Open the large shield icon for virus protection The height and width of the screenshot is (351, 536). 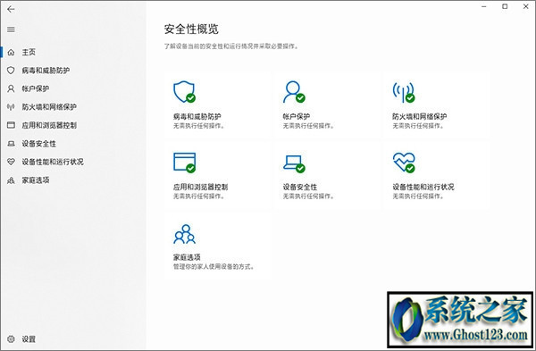(x=184, y=92)
